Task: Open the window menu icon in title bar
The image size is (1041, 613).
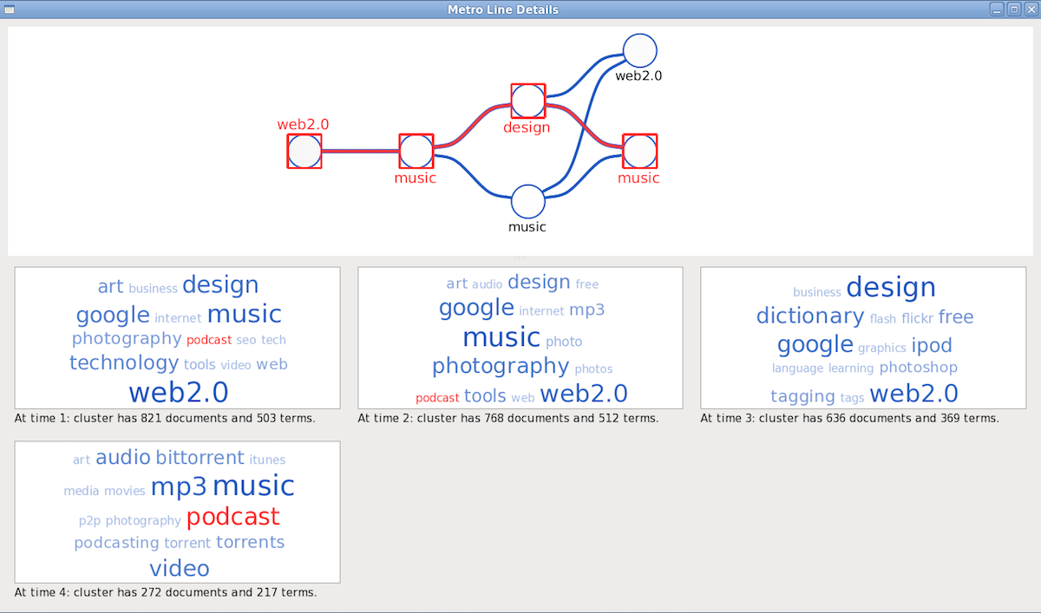Action: coord(10,10)
